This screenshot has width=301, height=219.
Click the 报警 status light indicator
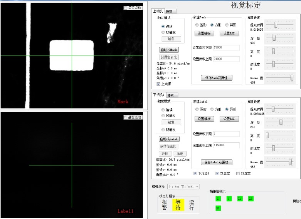click(165, 205)
